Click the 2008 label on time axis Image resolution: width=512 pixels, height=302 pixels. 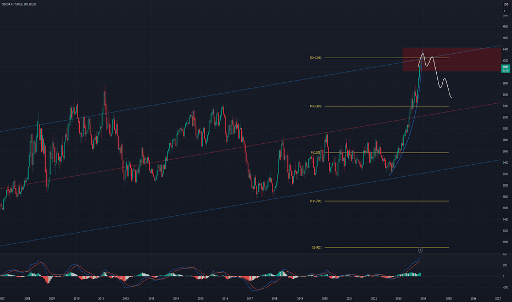[x=27, y=298]
